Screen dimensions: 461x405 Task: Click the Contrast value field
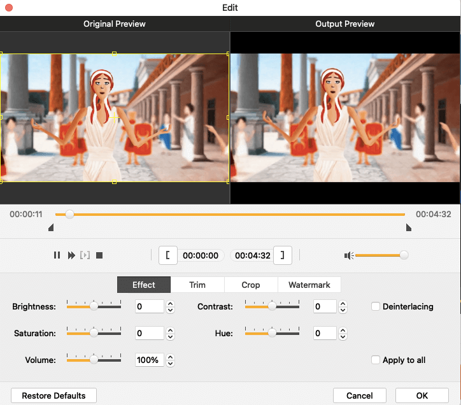pyautogui.click(x=325, y=306)
